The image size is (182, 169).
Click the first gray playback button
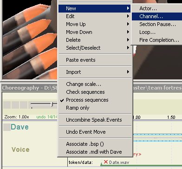pos(7,105)
